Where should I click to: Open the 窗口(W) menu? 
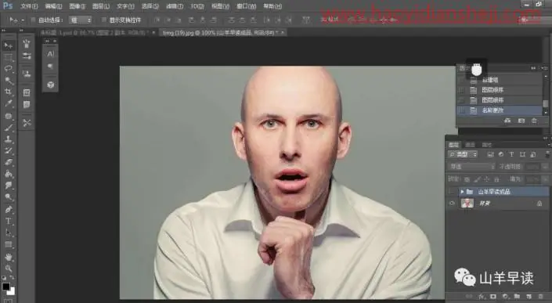point(246,6)
